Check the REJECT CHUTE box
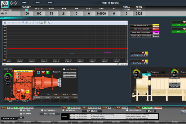 (127, 110)
